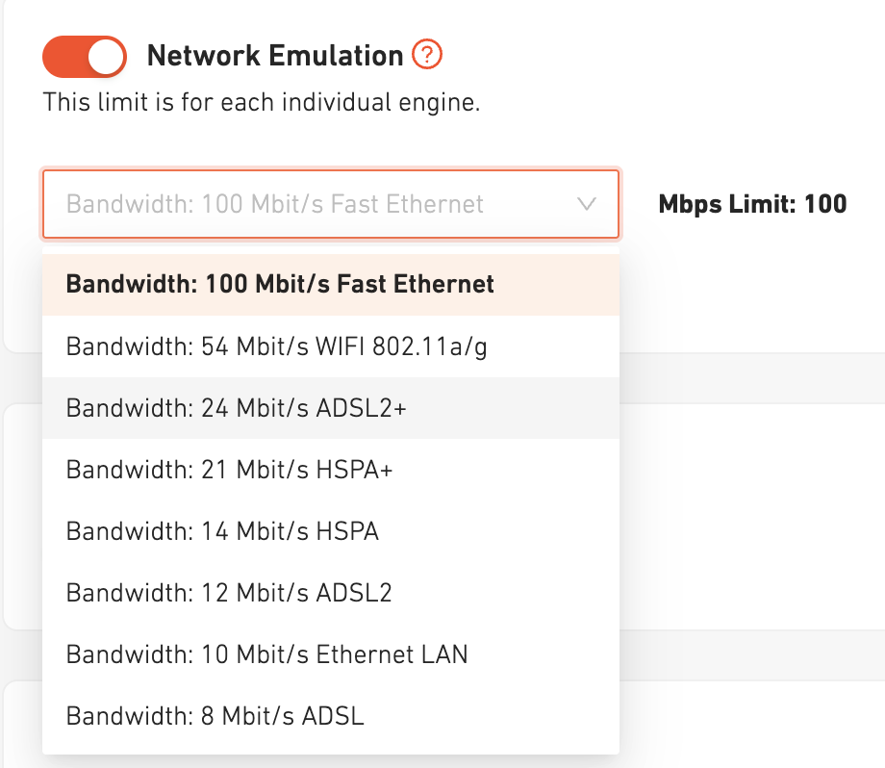The image size is (885, 768).
Task: Open the Network Emulation help icon
Action: [426, 56]
